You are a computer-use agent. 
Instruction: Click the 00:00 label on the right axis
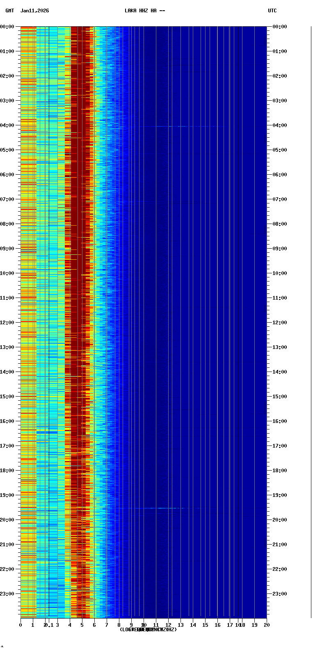point(280,27)
